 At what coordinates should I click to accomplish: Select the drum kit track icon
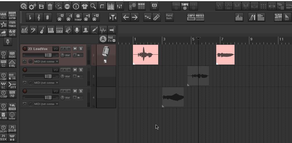click(25, 30)
